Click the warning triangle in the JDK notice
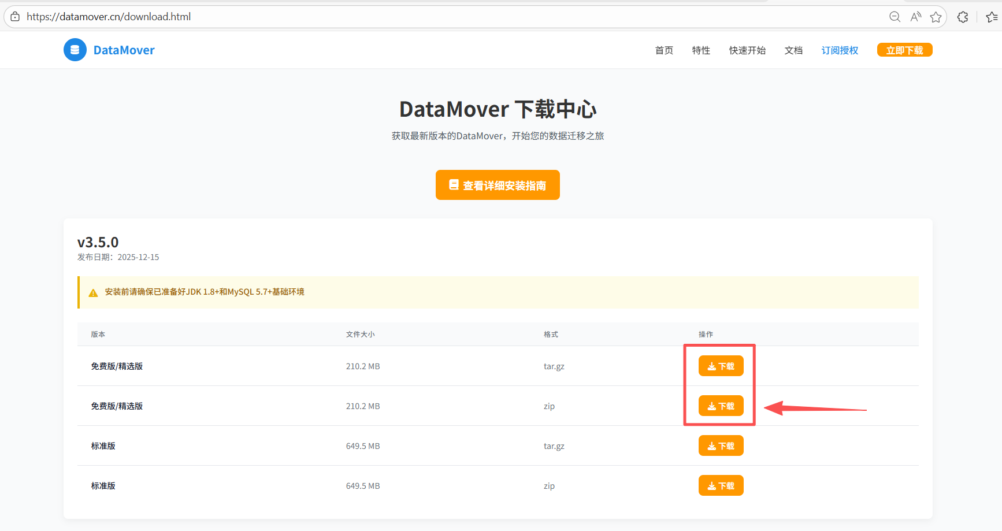Image resolution: width=1002 pixels, height=531 pixels. pos(93,292)
